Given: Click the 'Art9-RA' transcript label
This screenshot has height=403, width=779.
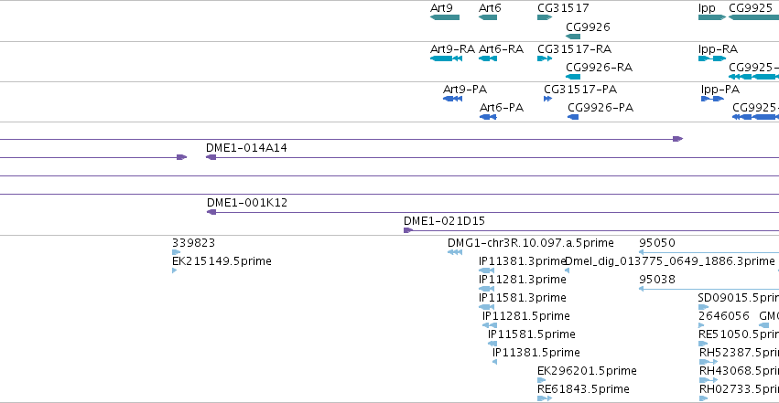Looking at the screenshot, I should (x=452, y=49).
